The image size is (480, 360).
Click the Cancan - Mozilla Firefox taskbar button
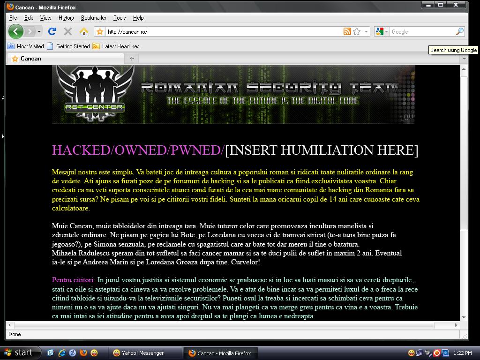[x=221, y=353]
